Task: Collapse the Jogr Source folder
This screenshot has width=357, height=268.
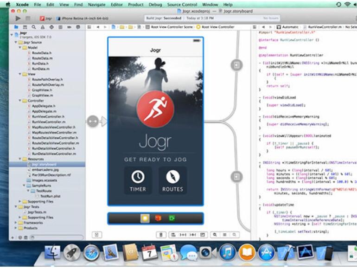Action: click(x=15, y=42)
